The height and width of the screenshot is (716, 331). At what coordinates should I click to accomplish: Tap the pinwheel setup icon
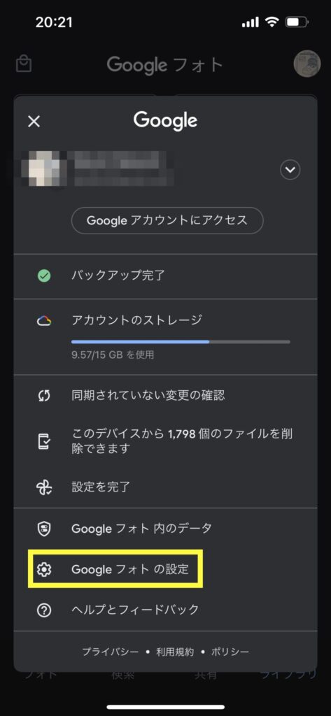[x=44, y=487]
